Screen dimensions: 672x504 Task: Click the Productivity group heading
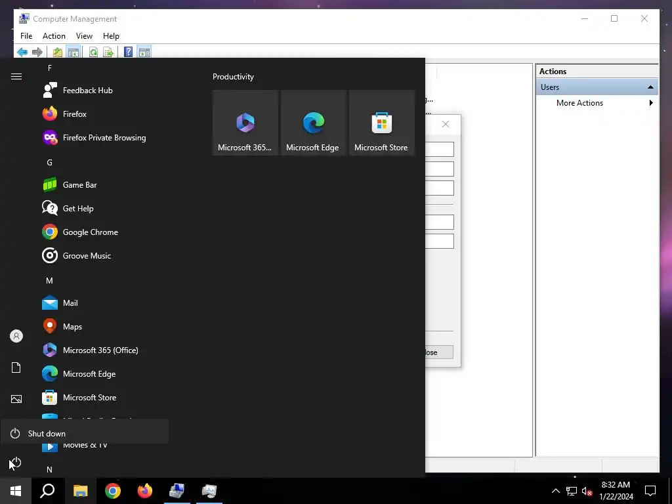[x=233, y=77]
